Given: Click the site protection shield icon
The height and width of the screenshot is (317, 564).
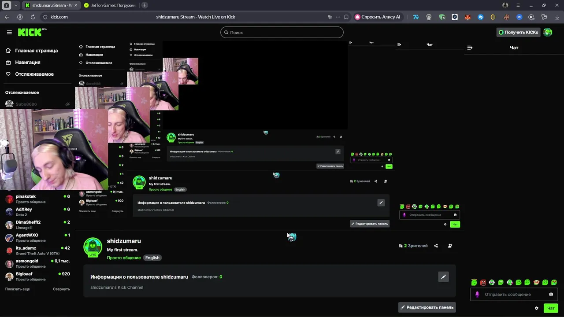Looking at the screenshot, I should (x=45, y=17).
